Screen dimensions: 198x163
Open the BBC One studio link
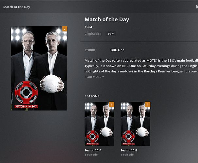tap(117, 50)
